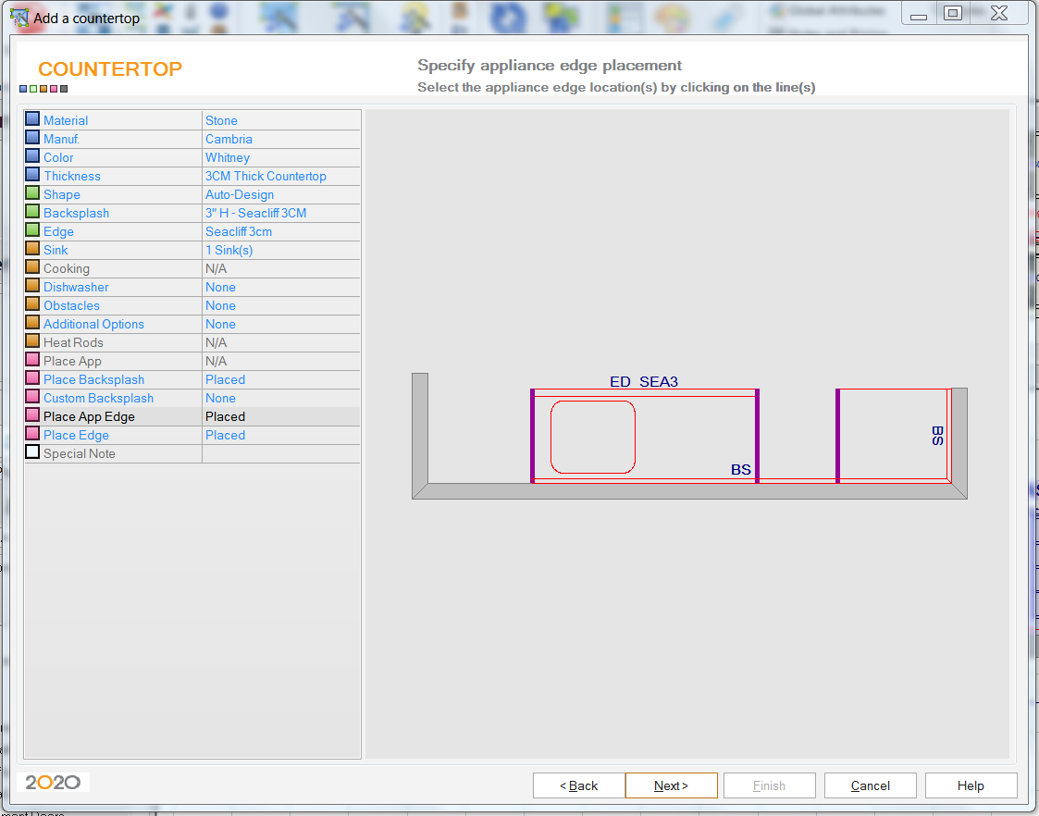Open the Additional Options step
The height and width of the screenshot is (816, 1039).
(x=93, y=324)
